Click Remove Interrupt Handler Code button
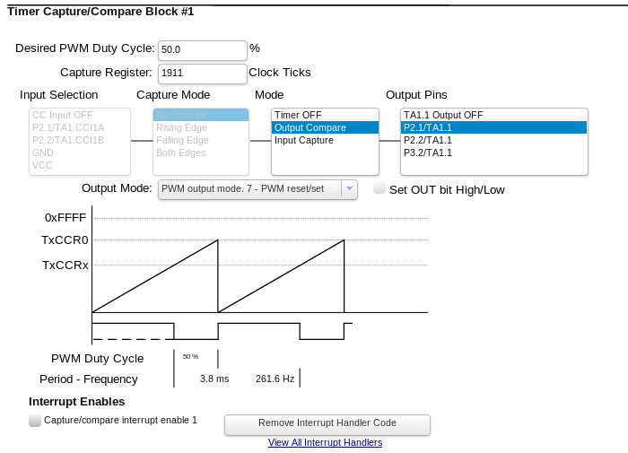628x453 pixels. click(x=327, y=423)
